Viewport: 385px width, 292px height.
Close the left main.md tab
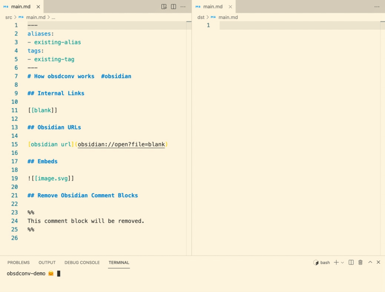pos(38,7)
